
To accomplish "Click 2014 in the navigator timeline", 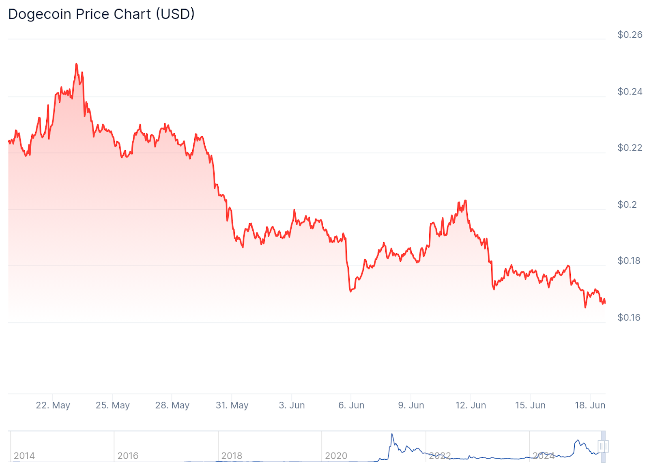I will [24, 456].
